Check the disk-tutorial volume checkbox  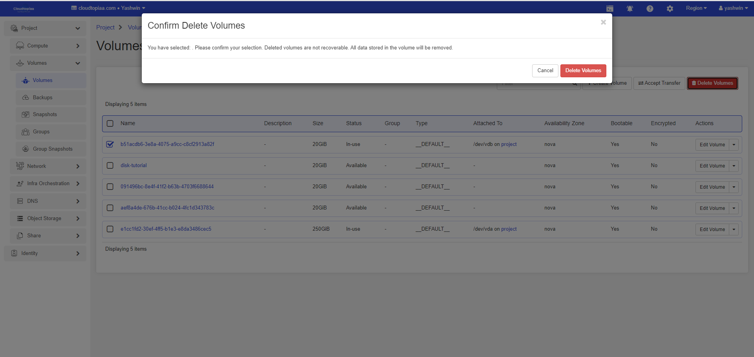[110, 166]
